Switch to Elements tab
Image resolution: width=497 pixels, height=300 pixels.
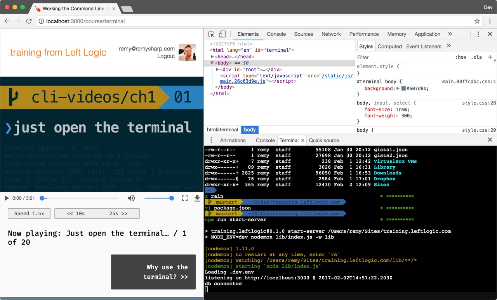tap(248, 34)
